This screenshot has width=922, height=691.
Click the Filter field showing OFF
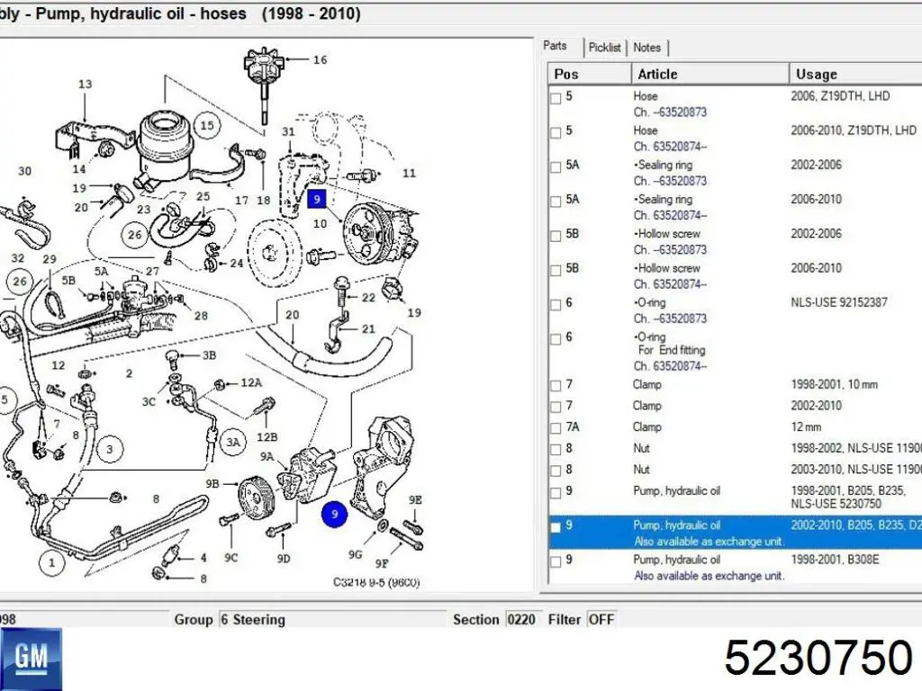pyautogui.click(x=601, y=619)
